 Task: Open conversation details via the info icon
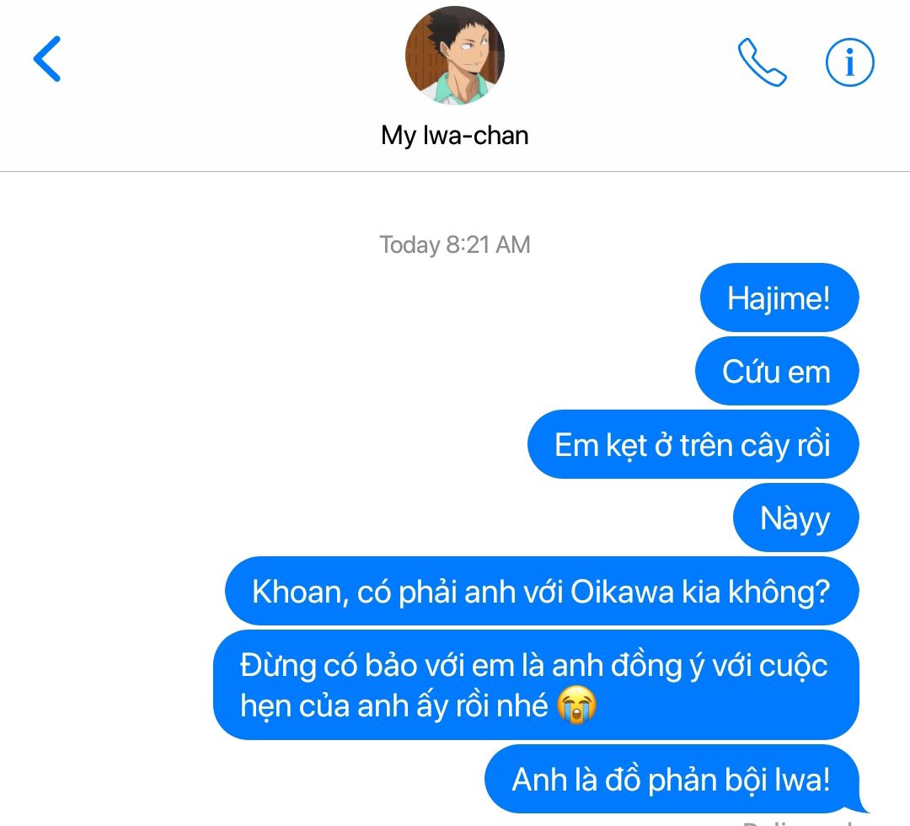(849, 62)
